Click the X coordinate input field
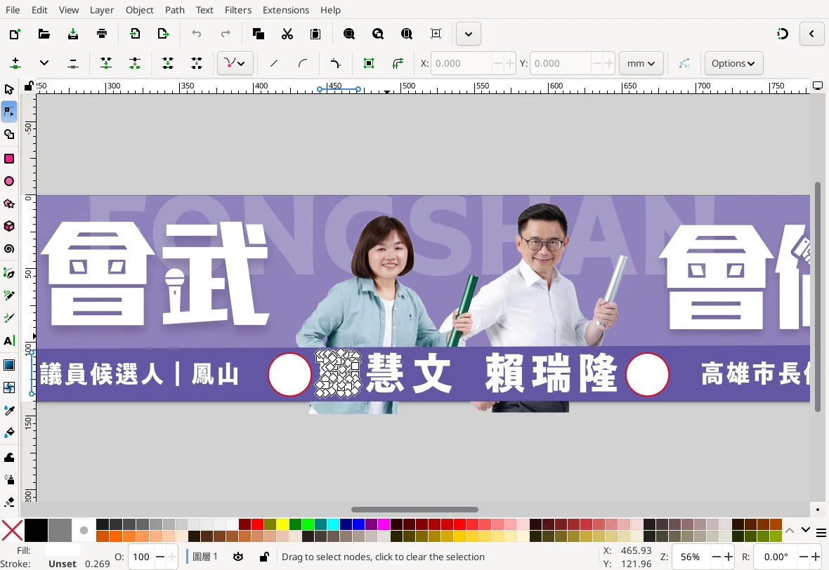The image size is (829, 570). click(462, 63)
